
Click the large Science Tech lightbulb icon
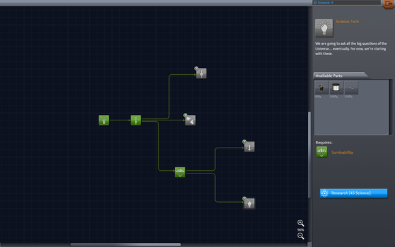(x=324, y=28)
